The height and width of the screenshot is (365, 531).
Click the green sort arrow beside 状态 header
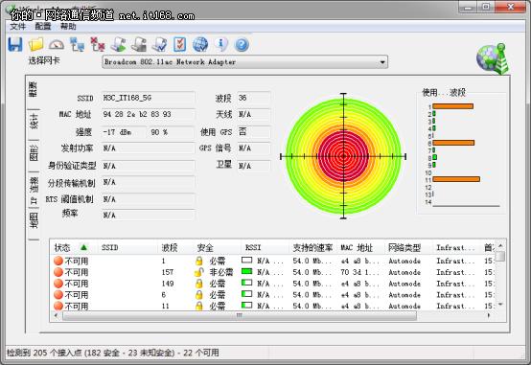(83, 247)
